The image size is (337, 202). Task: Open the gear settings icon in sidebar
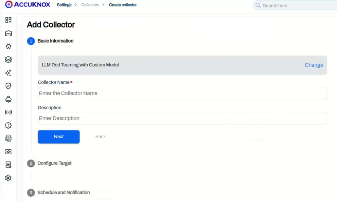coord(9,178)
